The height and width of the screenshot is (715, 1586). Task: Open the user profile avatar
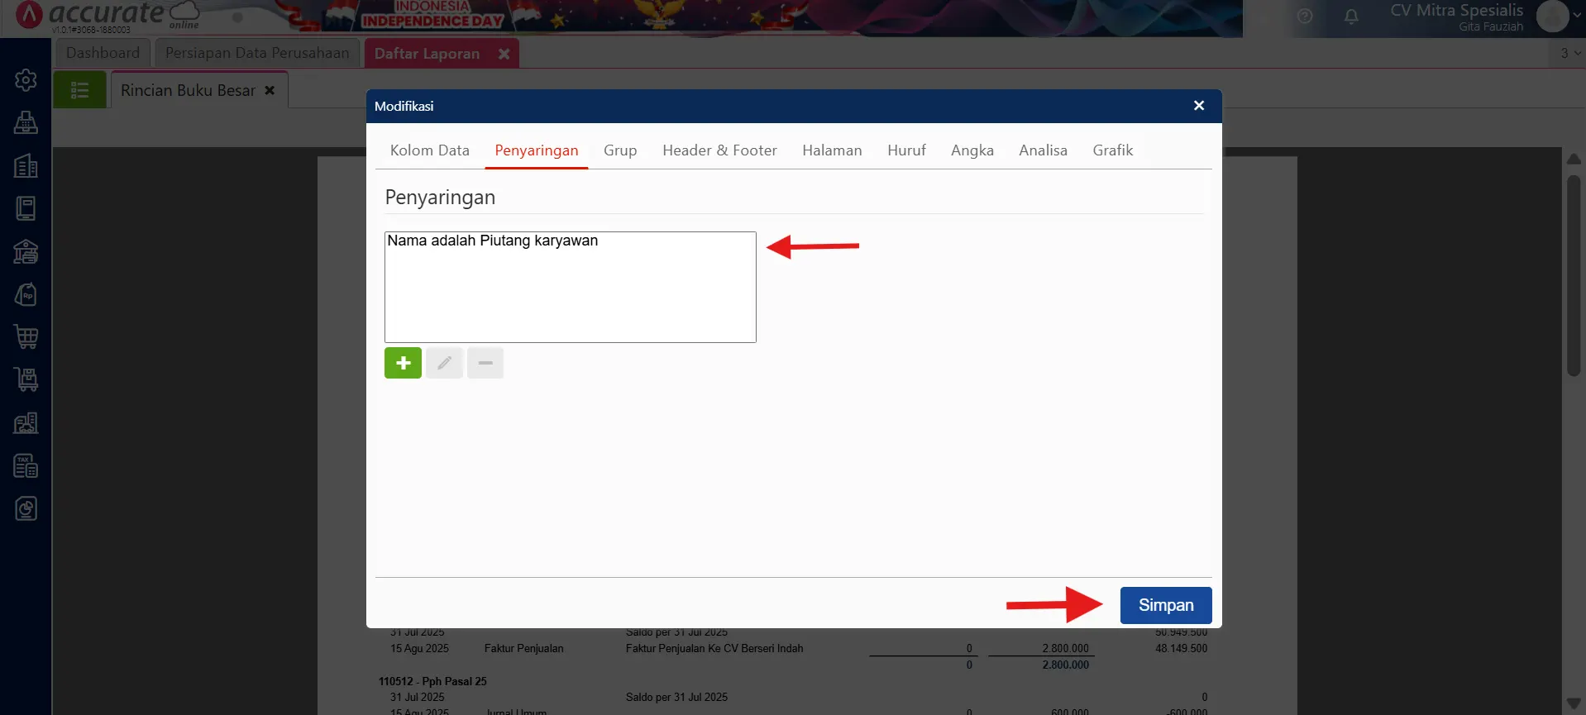(1552, 16)
